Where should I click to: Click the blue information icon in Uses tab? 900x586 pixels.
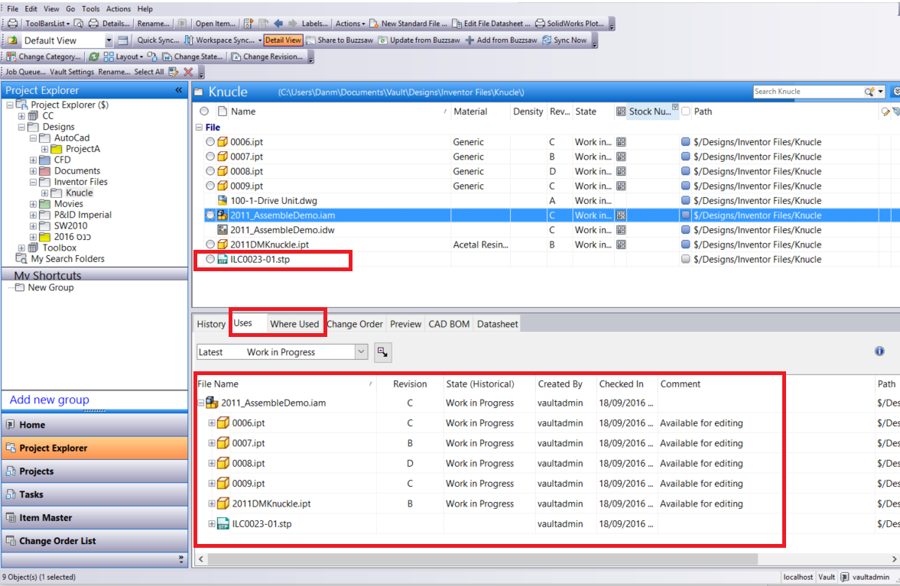point(879,351)
